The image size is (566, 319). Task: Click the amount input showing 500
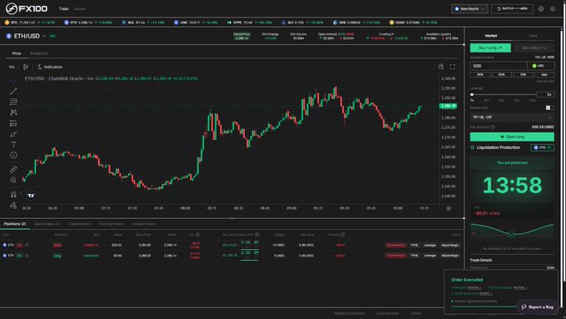pos(499,66)
